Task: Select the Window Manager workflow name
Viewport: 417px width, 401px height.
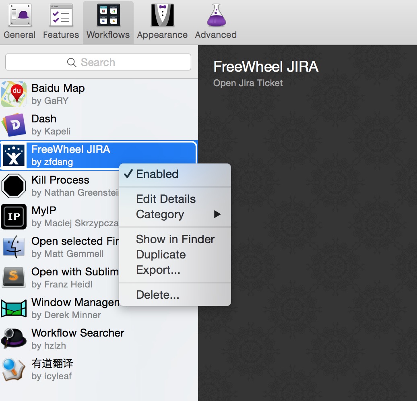Action: click(x=75, y=302)
